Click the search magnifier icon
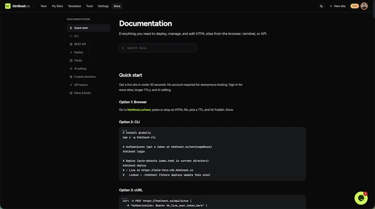This screenshot has width=375, height=209. pos(123,48)
